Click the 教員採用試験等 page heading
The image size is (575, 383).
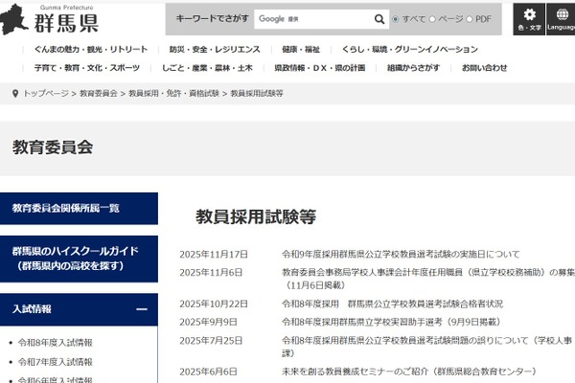[x=256, y=216]
